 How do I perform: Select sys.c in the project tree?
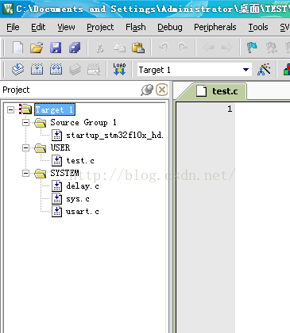click(x=78, y=199)
